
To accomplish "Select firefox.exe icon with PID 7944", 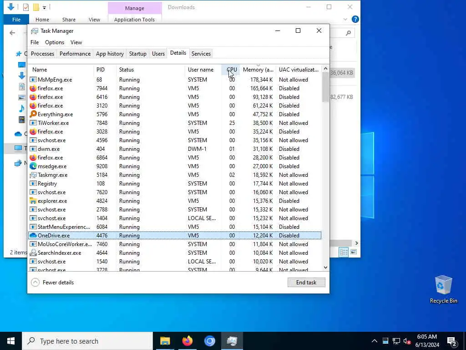I will tap(33, 88).
